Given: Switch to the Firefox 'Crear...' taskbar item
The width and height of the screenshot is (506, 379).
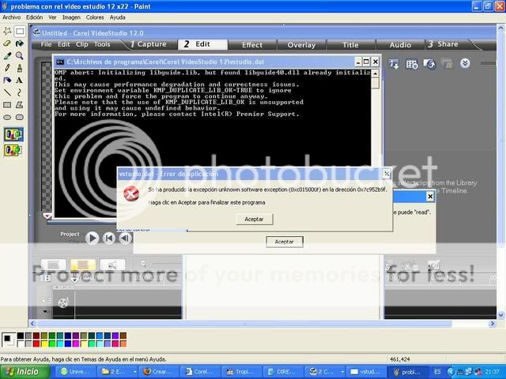Looking at the screenshot, I should click(x=159, y=372).
